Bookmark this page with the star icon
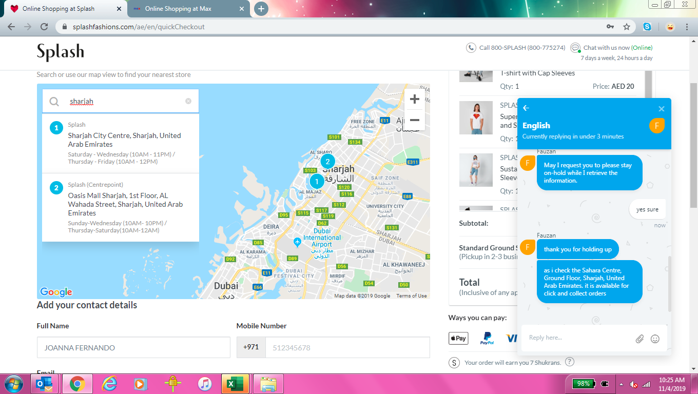Viewport: 698px width, 394px height. pos(627,27)
